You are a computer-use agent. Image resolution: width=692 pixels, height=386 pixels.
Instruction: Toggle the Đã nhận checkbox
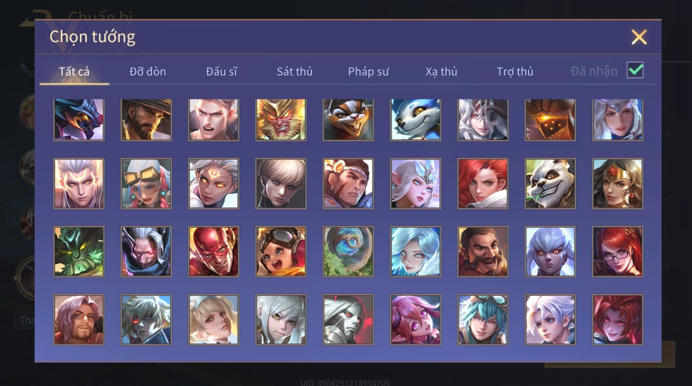635,70
